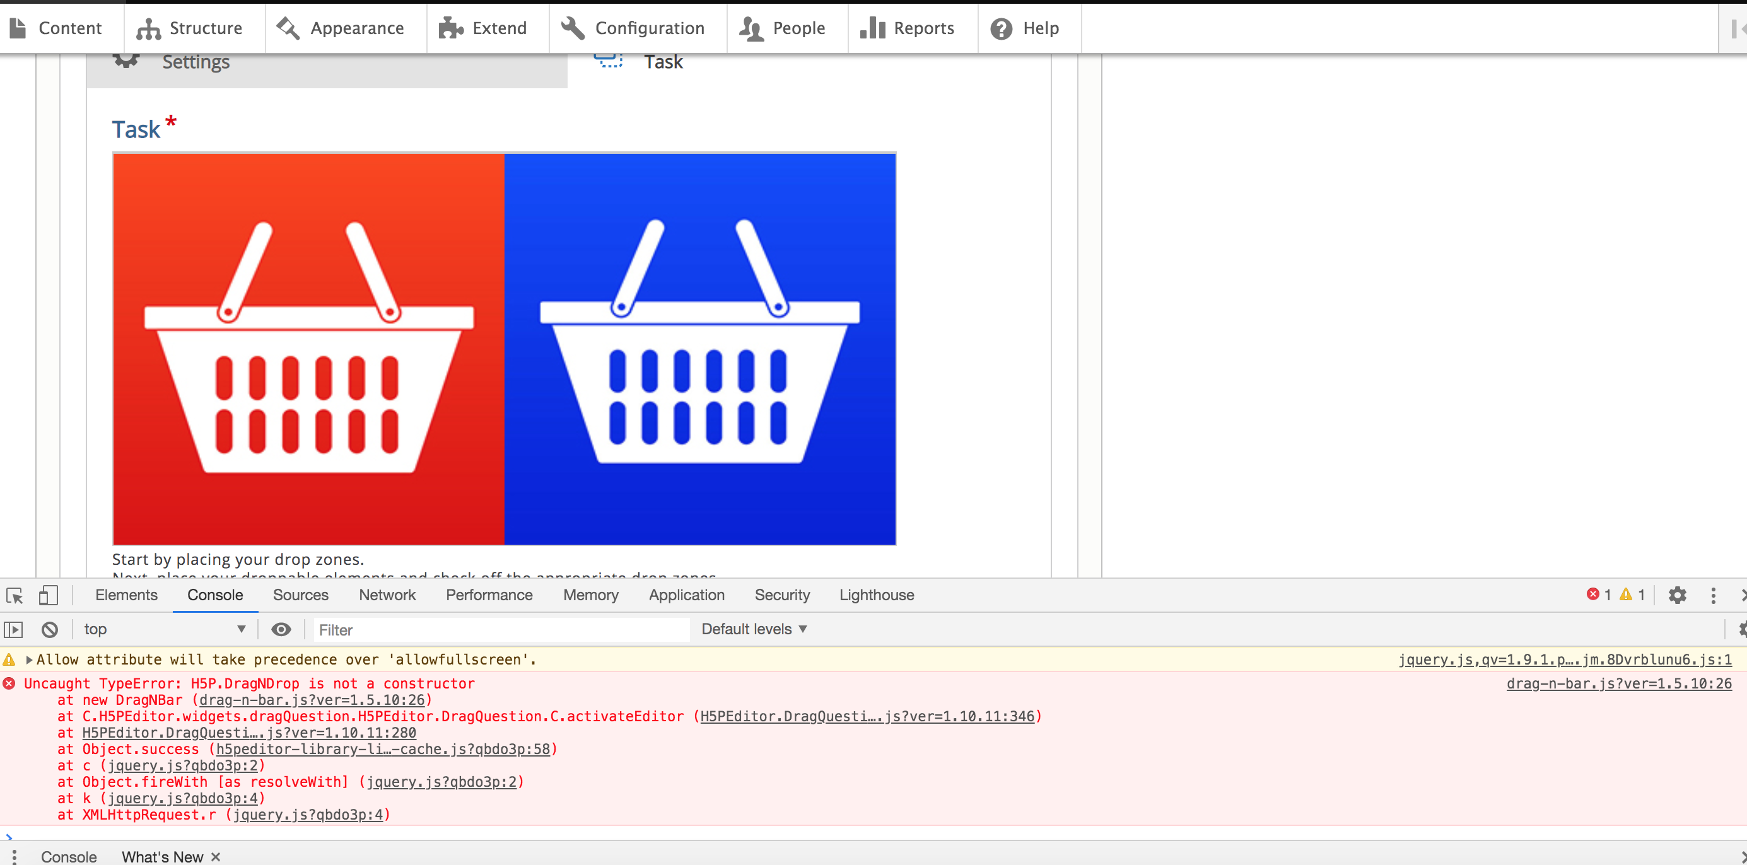Image resolution: width=1747 pixels, height=865 pixels.
Task: Open the top context dropdown
Action: [163, 629]
